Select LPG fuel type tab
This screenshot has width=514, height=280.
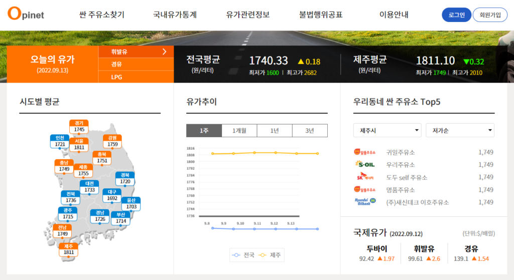click(136, 77)
